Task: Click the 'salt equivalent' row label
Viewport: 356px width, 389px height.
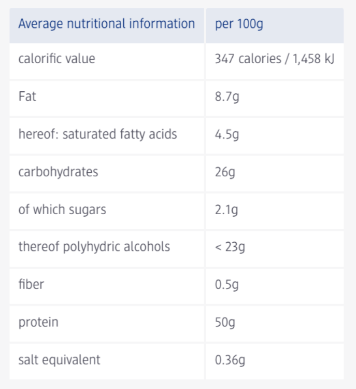Action: click(59, 359)
